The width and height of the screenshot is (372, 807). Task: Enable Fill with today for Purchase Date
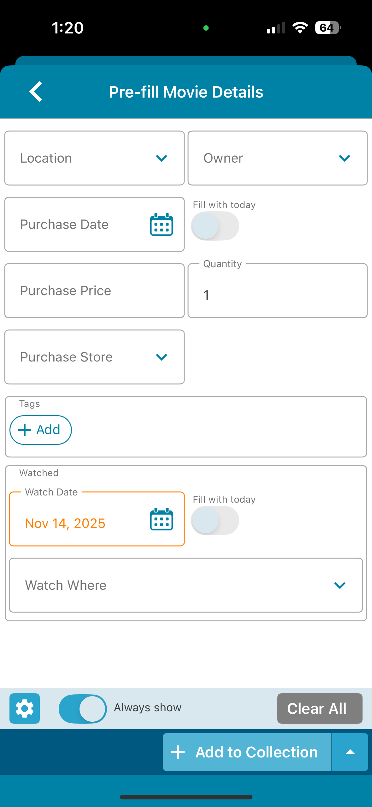coord(215,226)
